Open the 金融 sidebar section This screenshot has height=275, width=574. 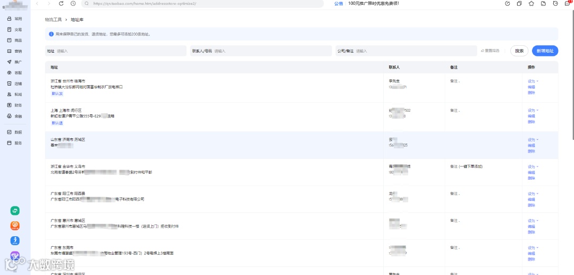click(15, 116)
